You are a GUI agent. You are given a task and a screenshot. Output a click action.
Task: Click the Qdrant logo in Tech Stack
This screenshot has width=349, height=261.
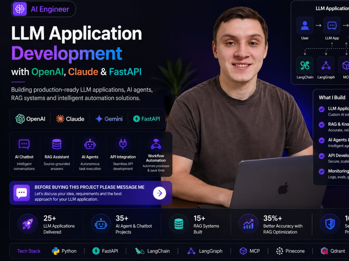324,251
